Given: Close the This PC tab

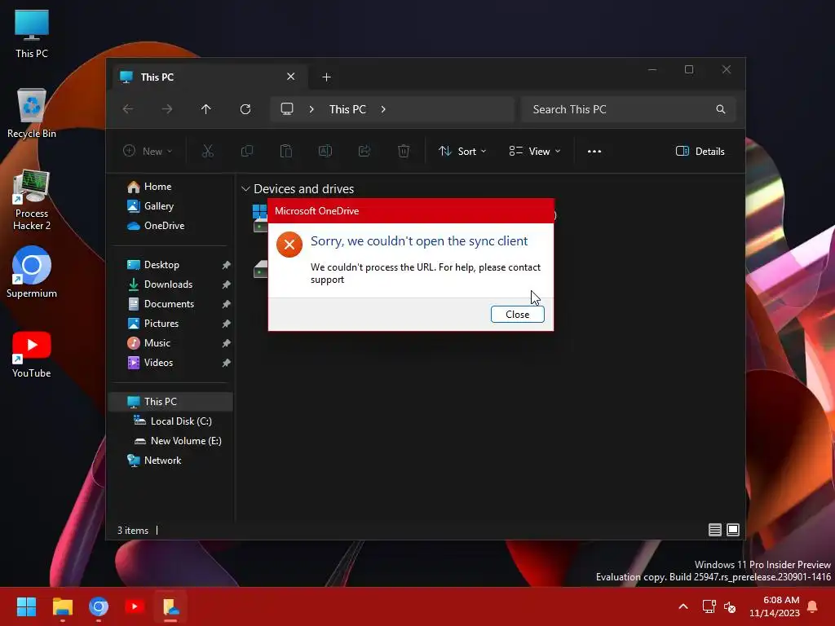Looking at the screenshot, I should click(x=291, y=77).
